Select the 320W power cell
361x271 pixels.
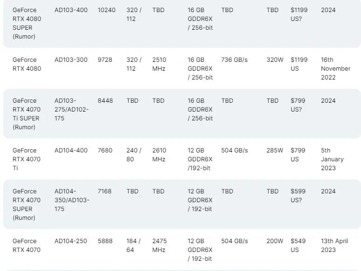[x=275, y=59]
